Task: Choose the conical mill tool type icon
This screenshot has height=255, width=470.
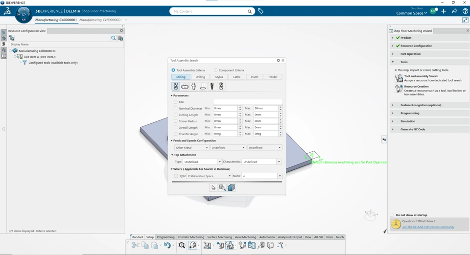Action: (x=194, y=86)
